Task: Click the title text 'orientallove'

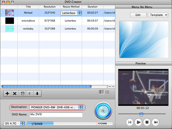Action: 28,21
